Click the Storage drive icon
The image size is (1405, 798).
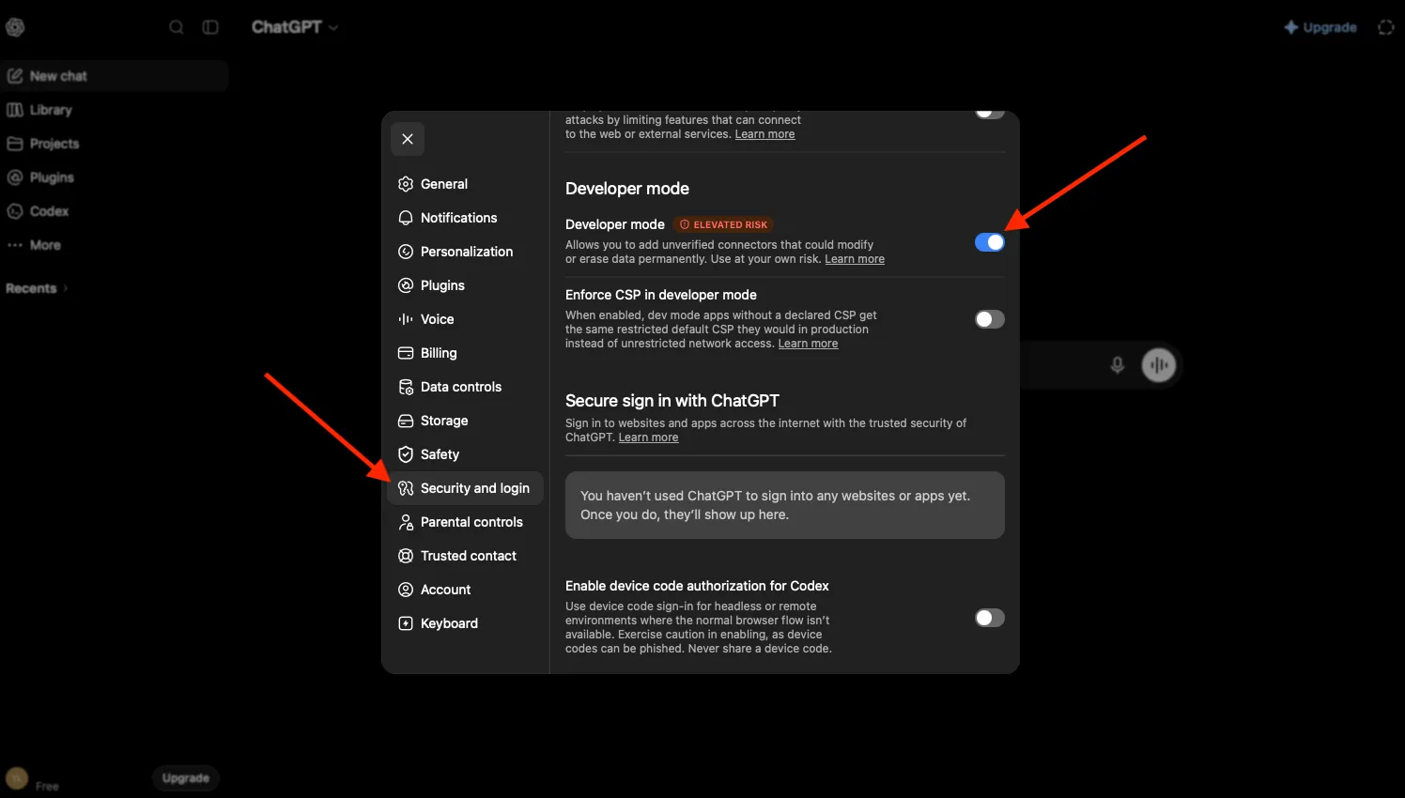tap(406, 421)
